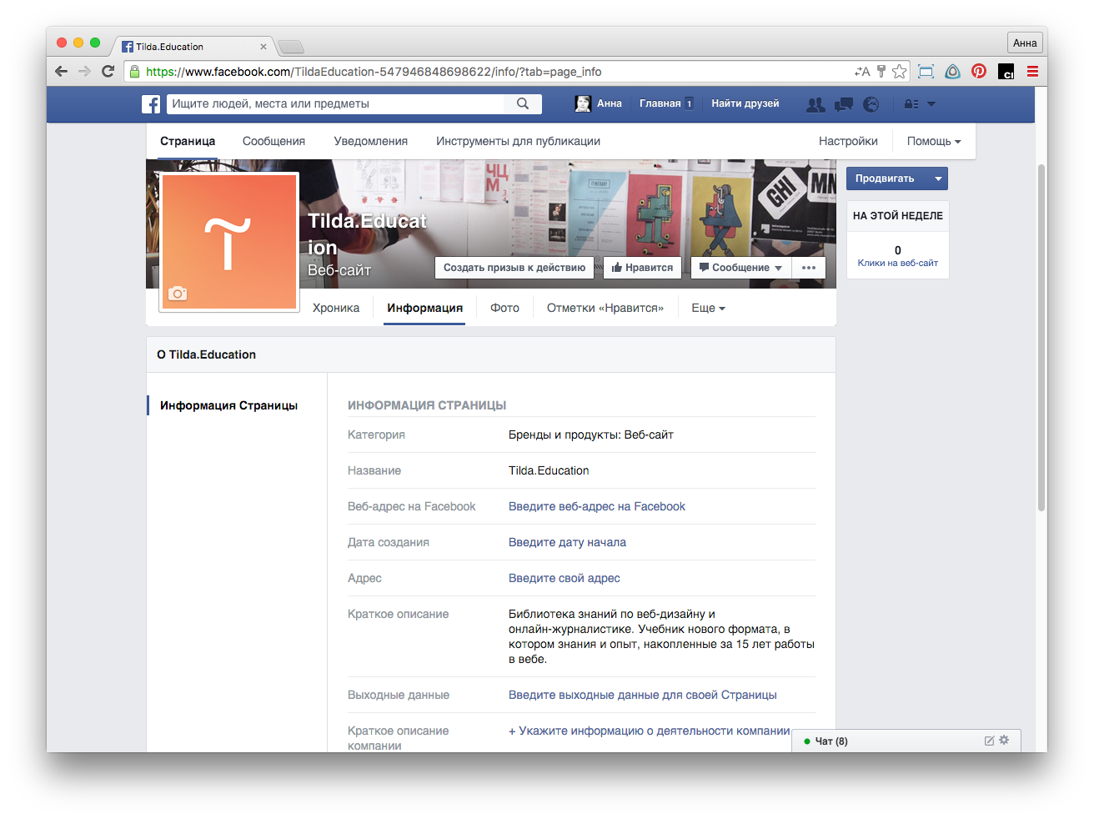Open arrow dropdown beside Продвигать

pyautogui.click(x=938, y=178)
